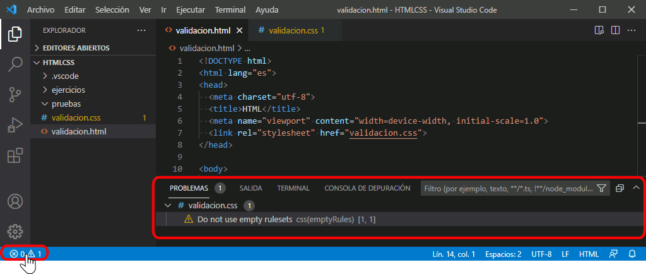Open the Explorer view in activity bar

[15, 34]
